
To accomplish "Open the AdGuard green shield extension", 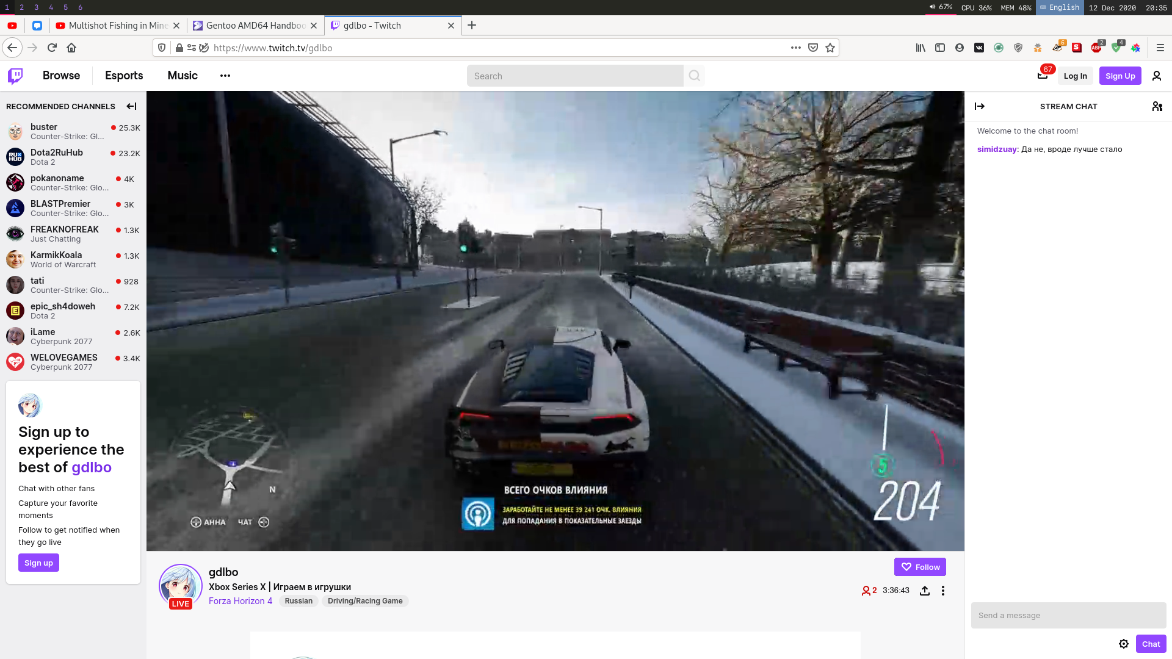I will [1116, 48].
